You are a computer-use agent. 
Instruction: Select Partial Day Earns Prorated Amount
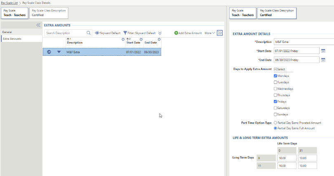[275, 123]
